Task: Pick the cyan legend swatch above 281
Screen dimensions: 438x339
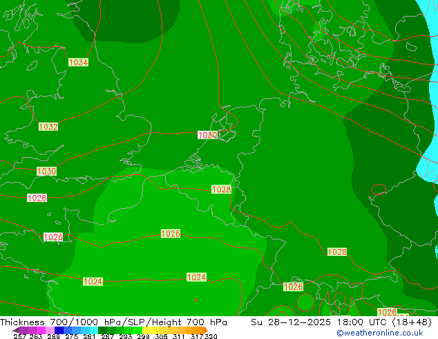Action: [x=94, y=330]
